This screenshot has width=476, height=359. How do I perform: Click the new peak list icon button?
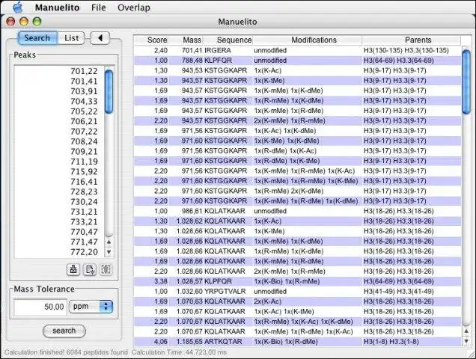[90, 269]
